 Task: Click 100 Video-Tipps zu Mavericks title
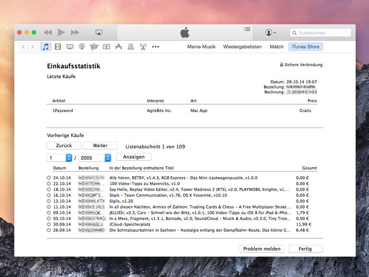pos(145,184)
